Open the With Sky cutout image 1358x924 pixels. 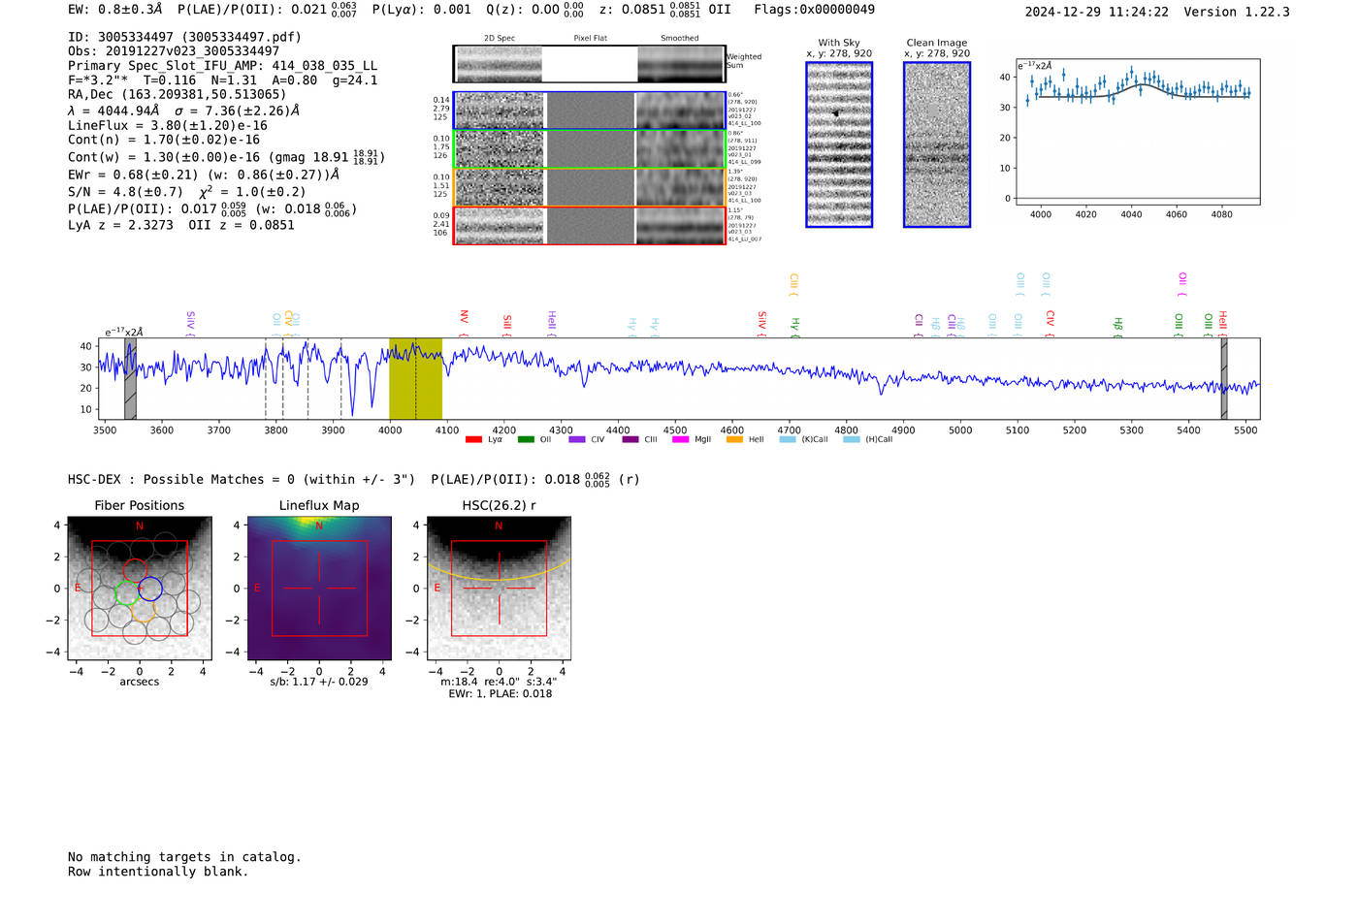coord(839,144)
